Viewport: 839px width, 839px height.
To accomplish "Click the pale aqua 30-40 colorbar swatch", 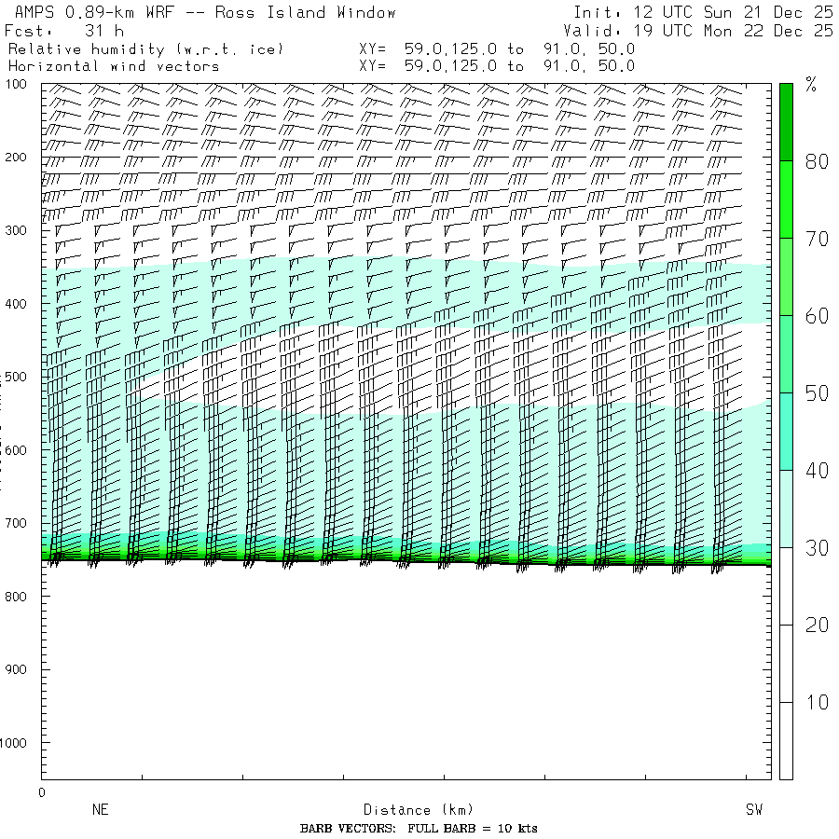I will pos(786,509).
